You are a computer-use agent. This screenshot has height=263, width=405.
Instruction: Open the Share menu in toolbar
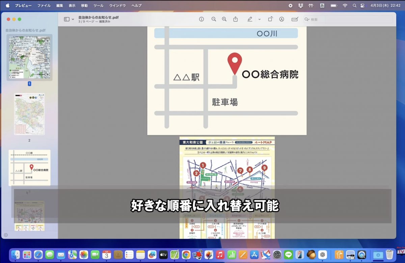[x=236, y=19]
